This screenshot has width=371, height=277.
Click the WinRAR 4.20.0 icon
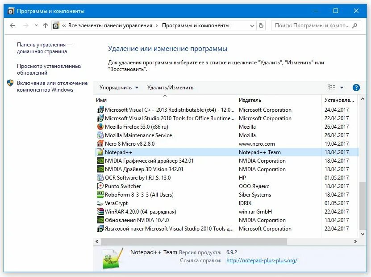100,211
